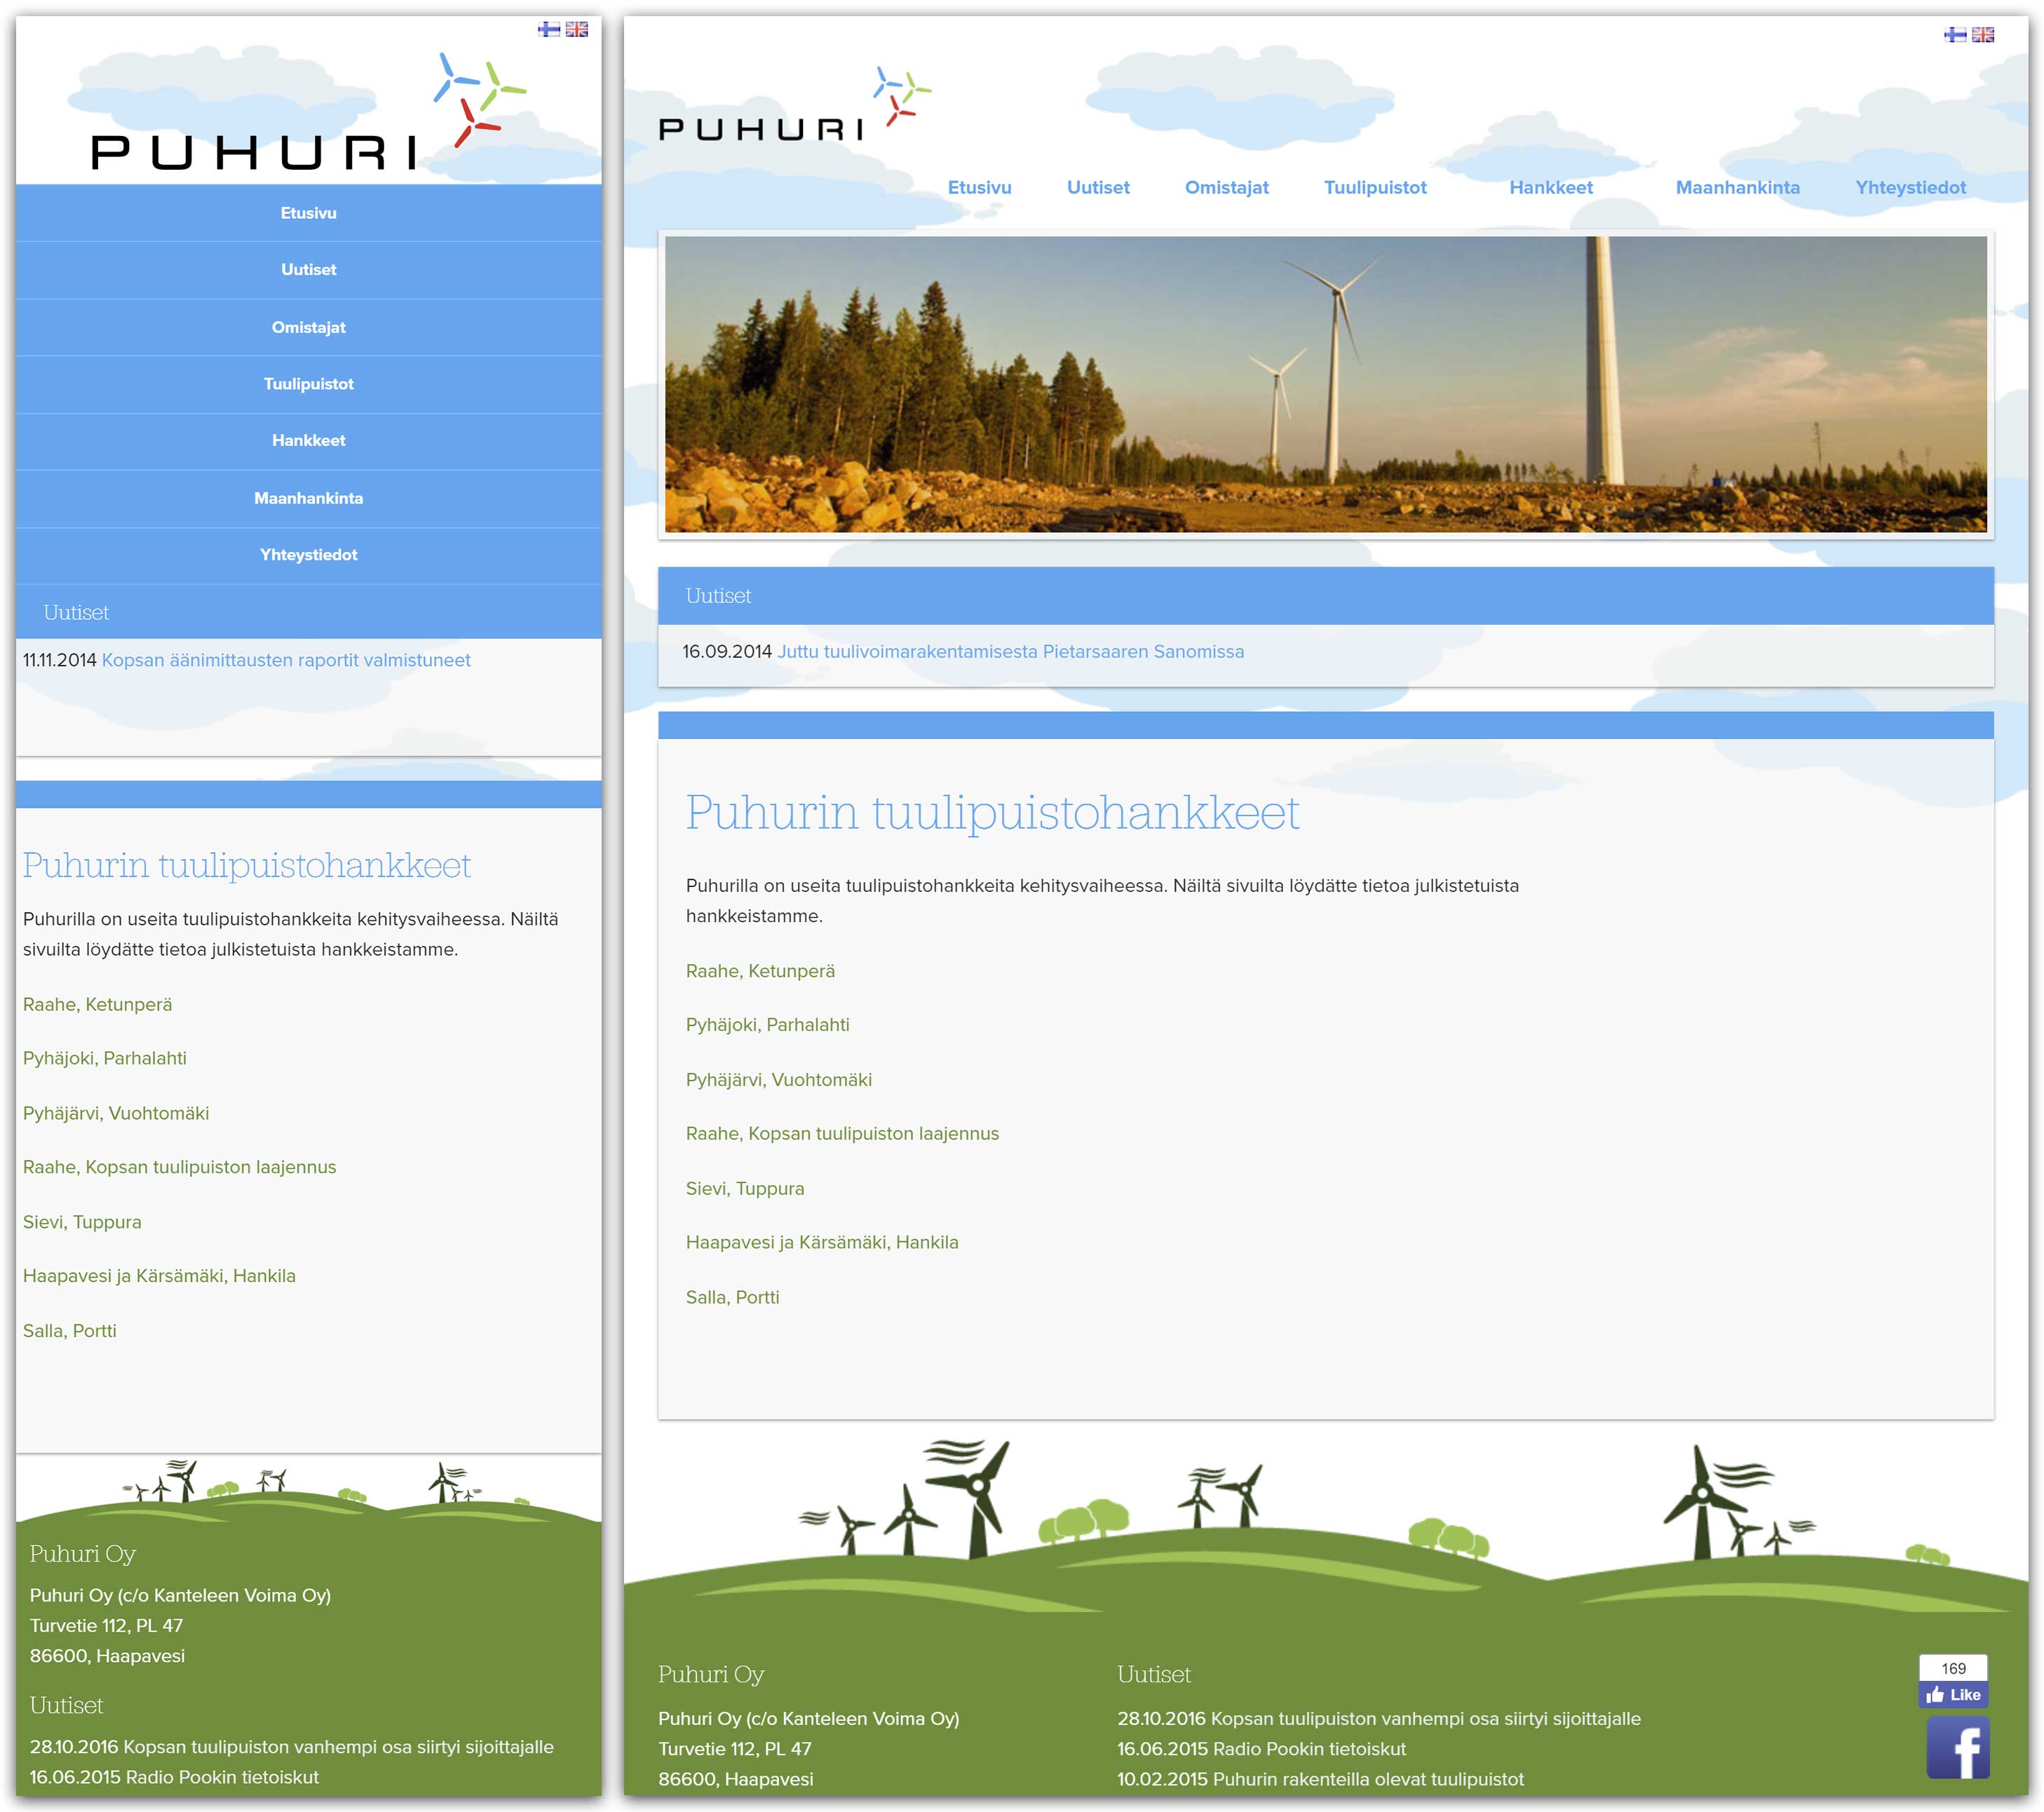Open Kopsan äänimittausten raportit valmistuneet news link
Image resolution: width=2044 pixels, height=1812 pixels.
pyautogui.click(x=286, y=660)
